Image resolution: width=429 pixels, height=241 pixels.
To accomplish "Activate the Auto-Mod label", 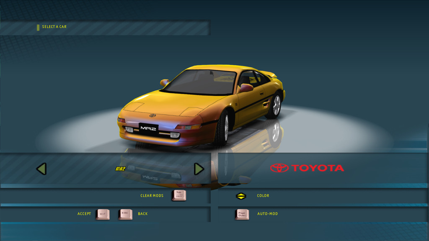I will coord(267,214).
